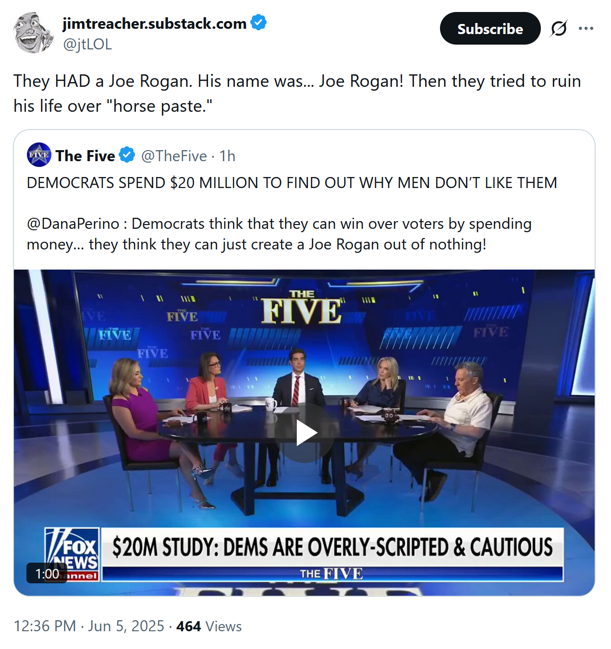This screenshot has width=611, height=649.
Task: Open the 12:36 PM Jun 5, 2025 timestamp
Action: (x=89, y=626)
